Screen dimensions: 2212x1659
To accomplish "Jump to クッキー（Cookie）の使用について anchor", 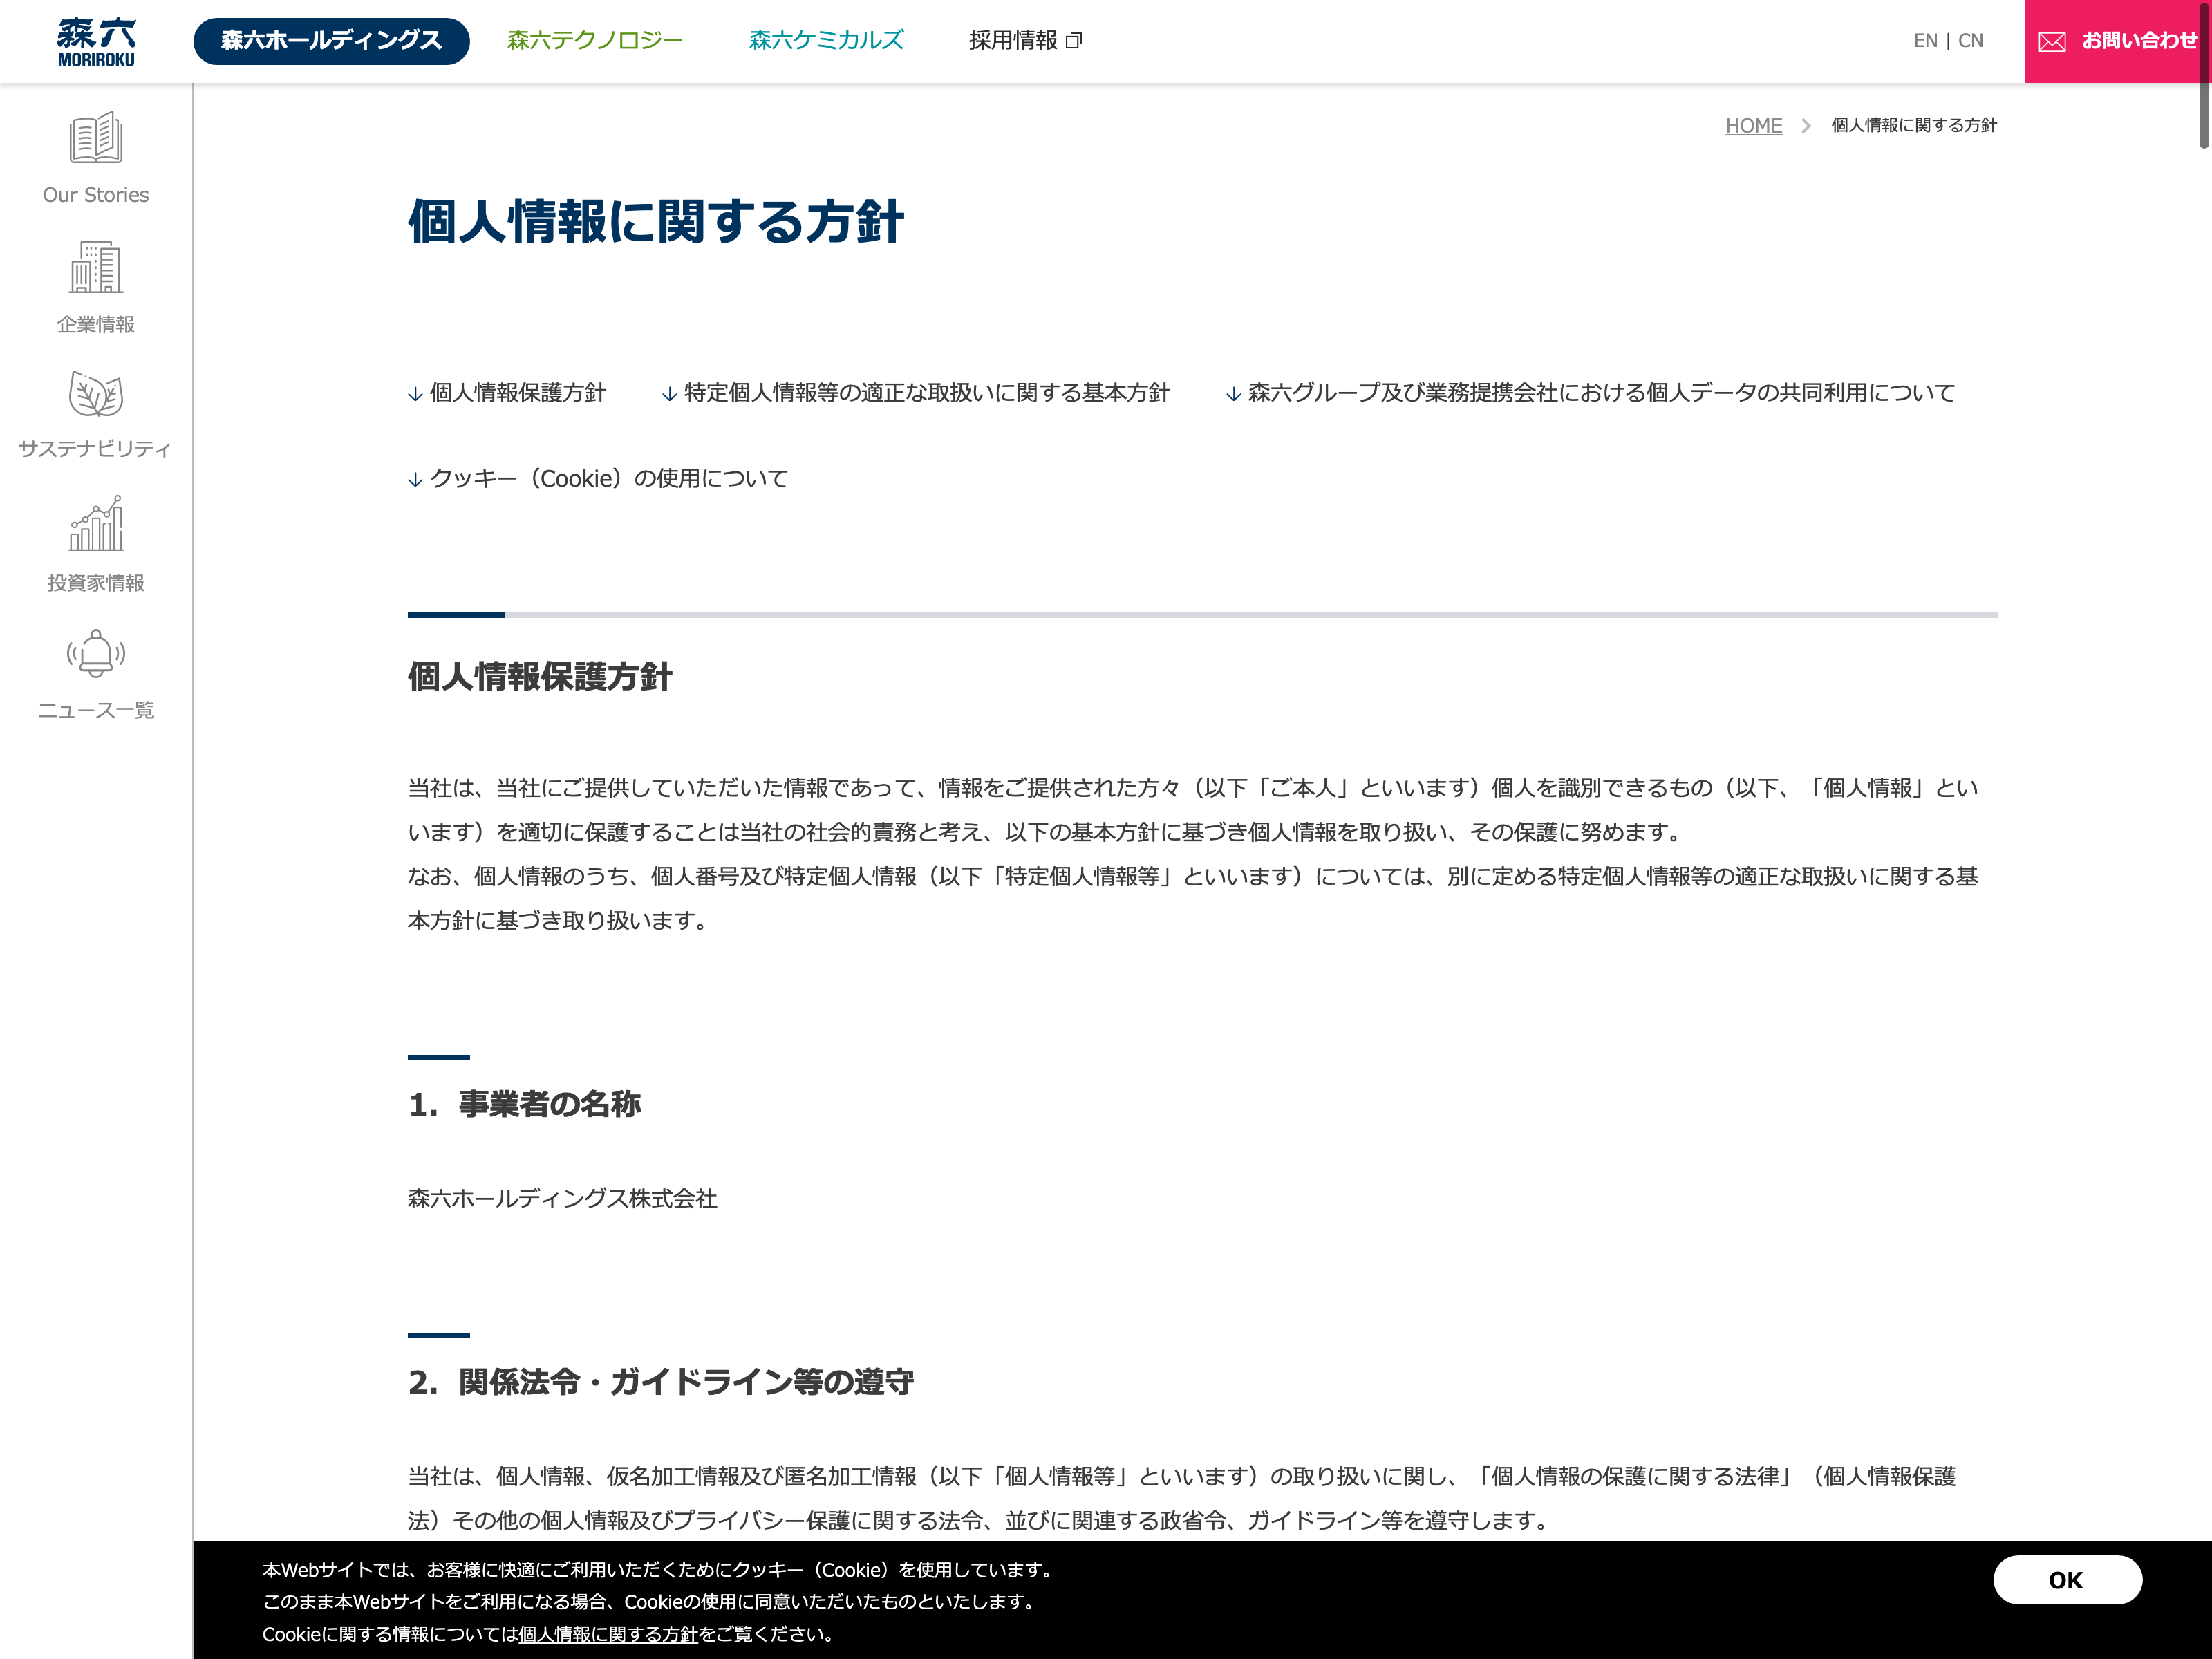I will tap(598, 479).
